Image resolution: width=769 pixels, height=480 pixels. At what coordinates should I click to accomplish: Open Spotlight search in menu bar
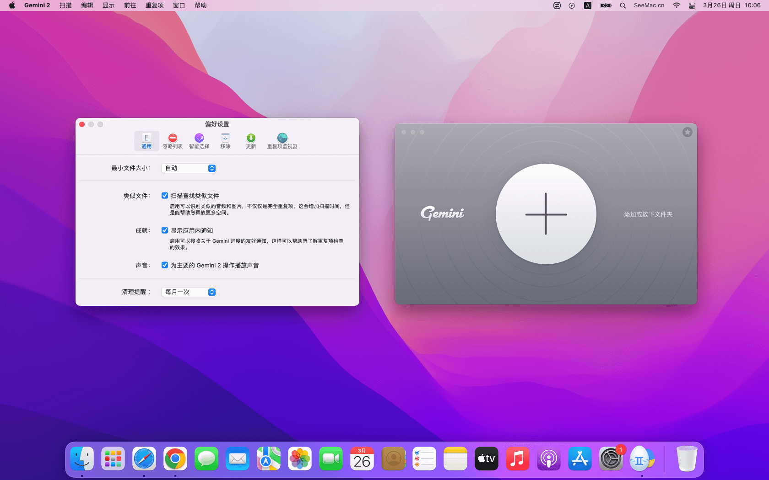(x=623, y=5)
